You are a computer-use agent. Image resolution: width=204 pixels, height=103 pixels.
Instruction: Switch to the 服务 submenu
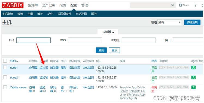94,14
